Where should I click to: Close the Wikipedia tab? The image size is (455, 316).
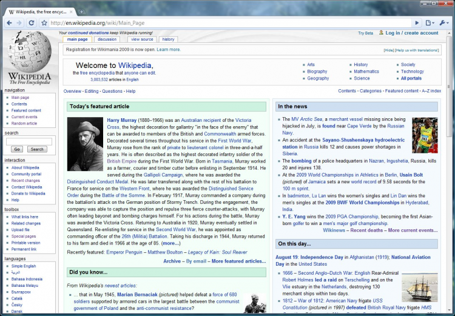pyautogui.click(x=72, y=12)
